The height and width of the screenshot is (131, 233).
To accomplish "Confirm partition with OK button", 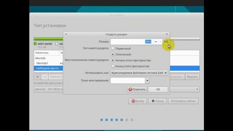I will (x=158, y=90).
